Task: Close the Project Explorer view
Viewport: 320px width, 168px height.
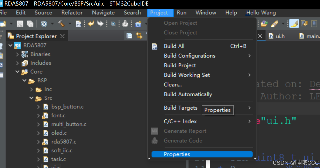Action: pyautogui.click(x=62, y=36)
